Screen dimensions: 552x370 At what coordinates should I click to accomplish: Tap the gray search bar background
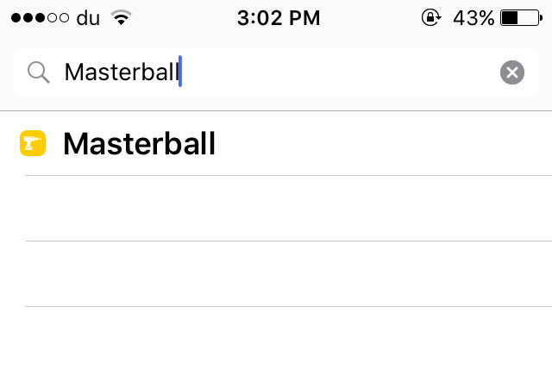click(276, 104)
